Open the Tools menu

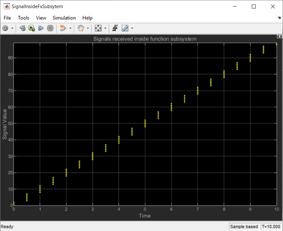coord(23,18)
